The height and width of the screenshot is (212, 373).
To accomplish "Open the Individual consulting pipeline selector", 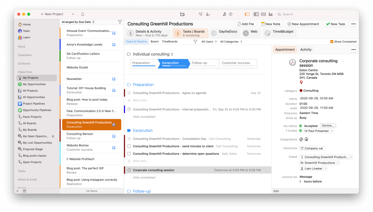I will pyautogui.click(x=172, y=54).
